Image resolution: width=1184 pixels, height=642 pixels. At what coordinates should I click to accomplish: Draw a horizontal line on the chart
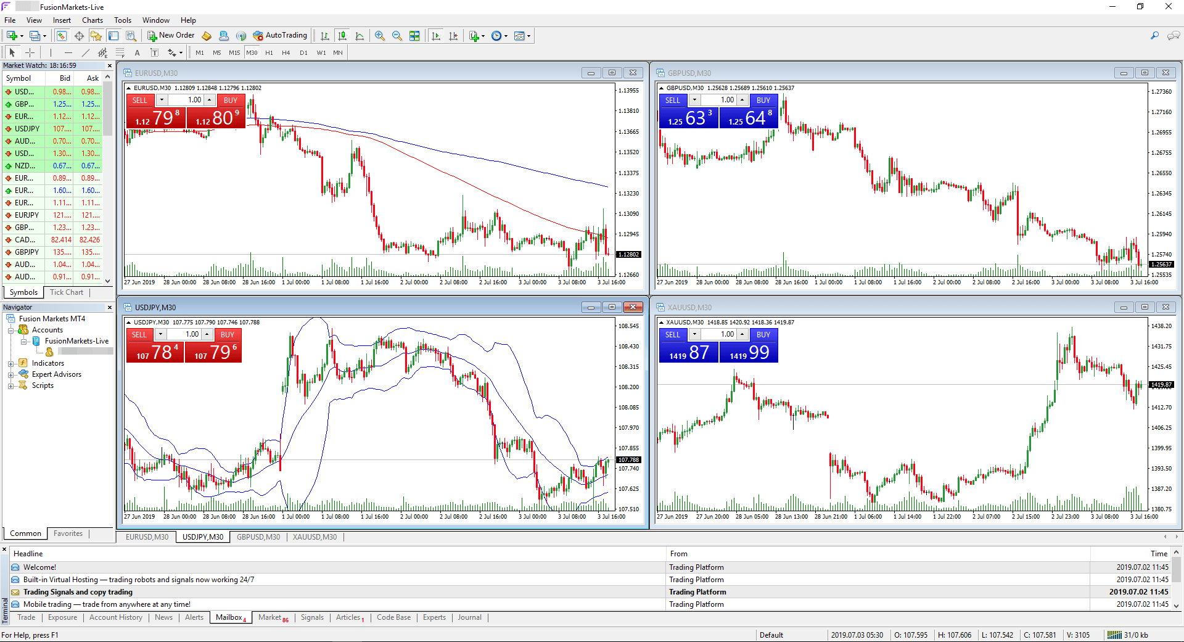[68, 52]
